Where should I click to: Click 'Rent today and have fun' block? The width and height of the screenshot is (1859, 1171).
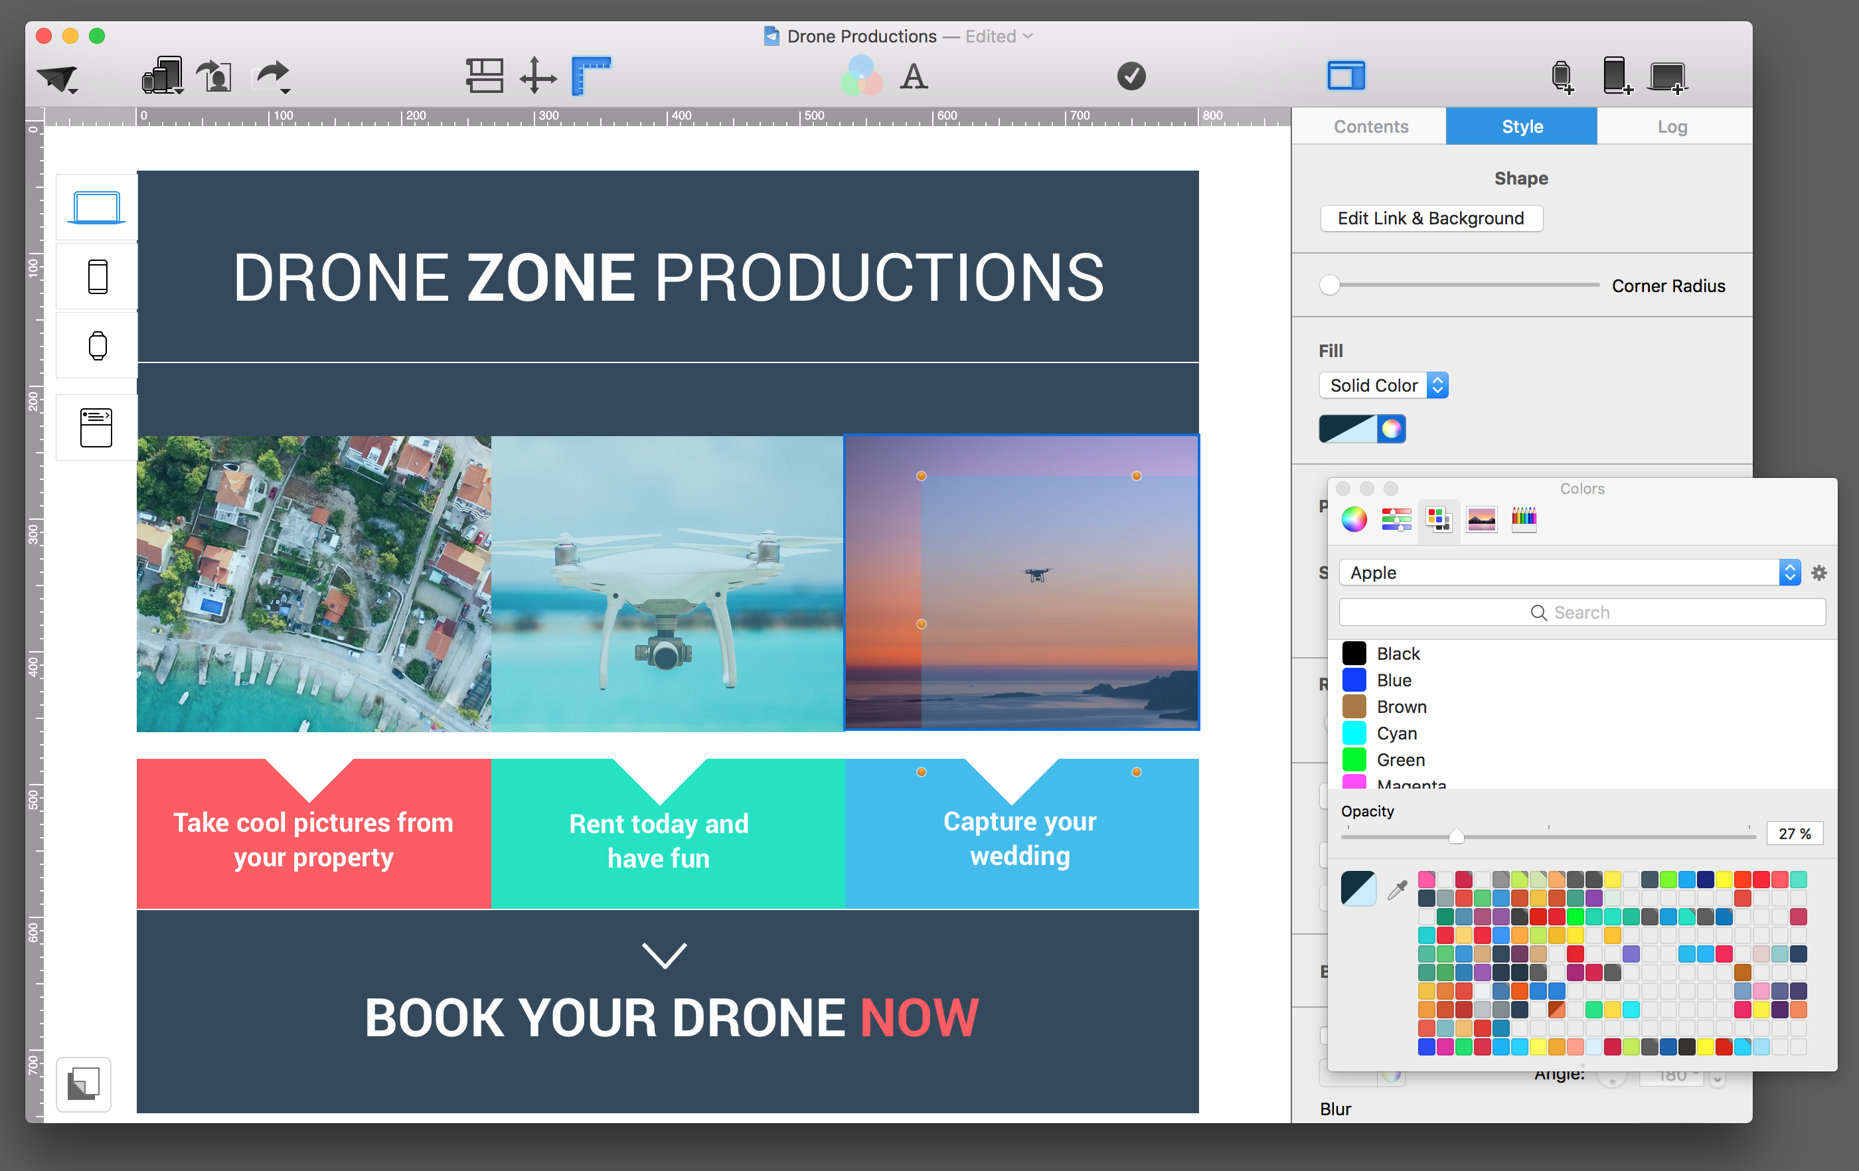click(668, 834)
